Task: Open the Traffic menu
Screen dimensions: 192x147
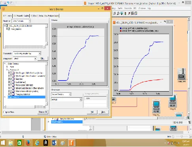Action: coord(120,8)
